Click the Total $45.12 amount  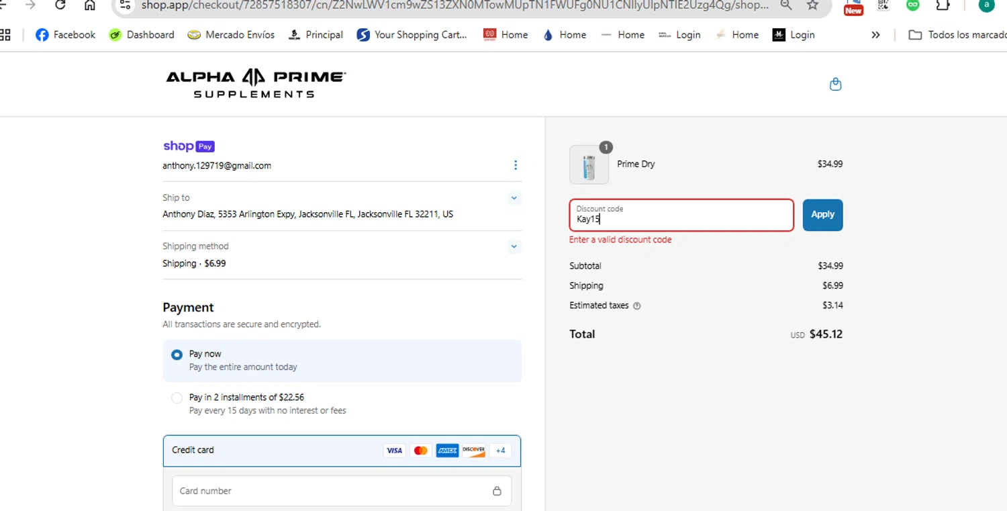826,334
